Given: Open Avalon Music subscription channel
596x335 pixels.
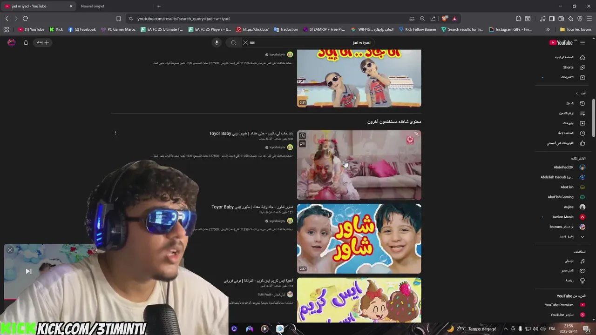Looking at the screenshot, I should 569,217.
